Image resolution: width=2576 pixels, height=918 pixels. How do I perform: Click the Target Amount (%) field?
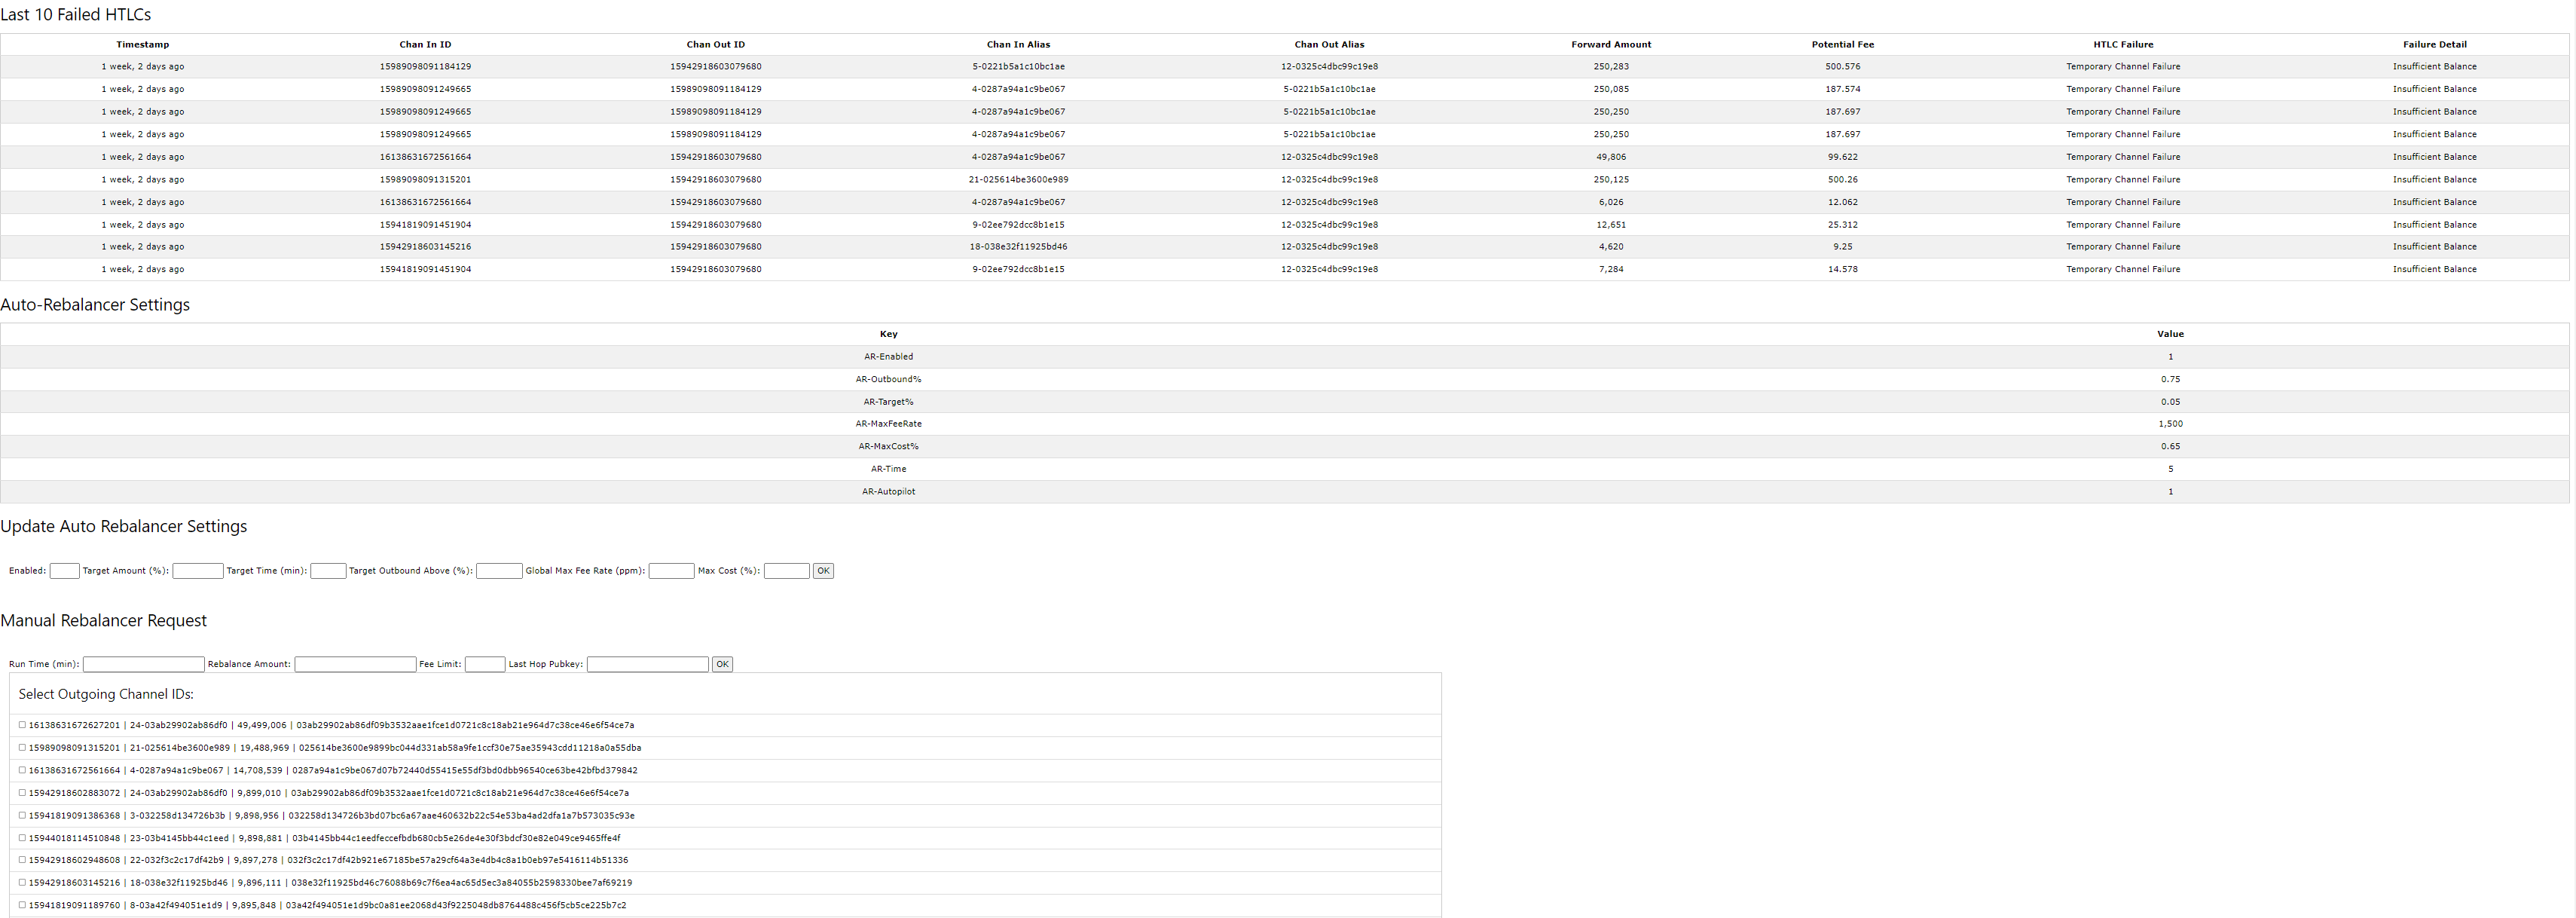(x=197, y=571)
